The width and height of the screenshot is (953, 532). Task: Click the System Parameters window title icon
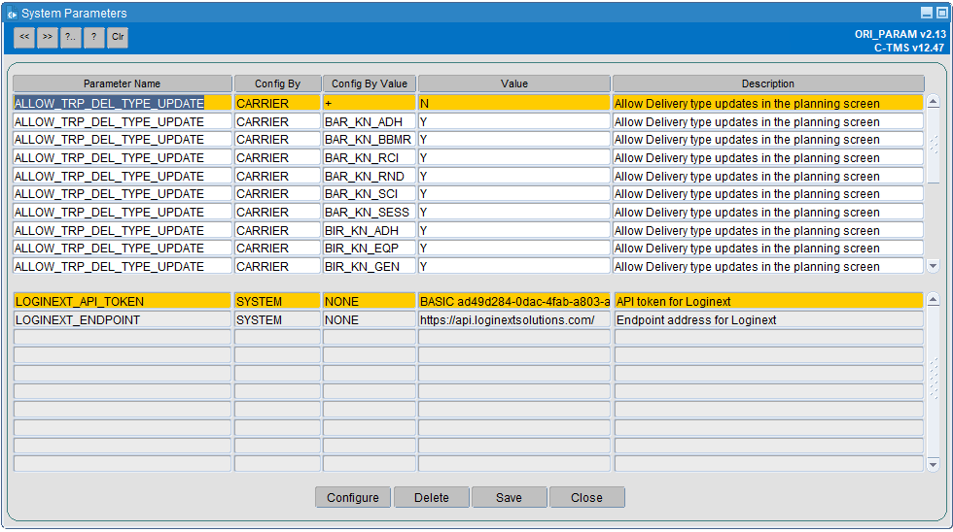tap(12, 14)
